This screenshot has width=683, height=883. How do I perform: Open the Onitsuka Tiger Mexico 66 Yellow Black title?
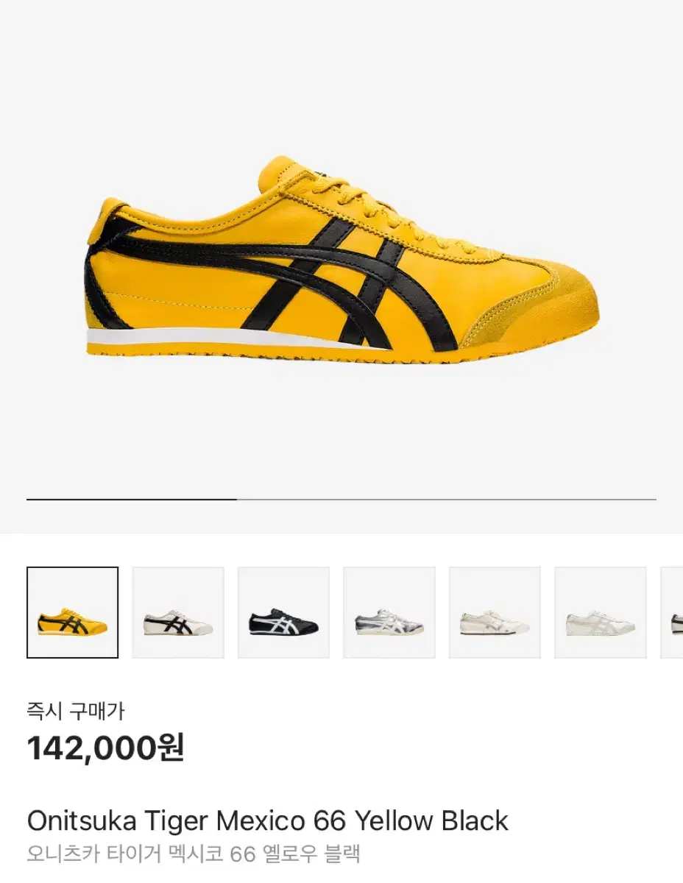pyautogui.click(x=268, y=820)
